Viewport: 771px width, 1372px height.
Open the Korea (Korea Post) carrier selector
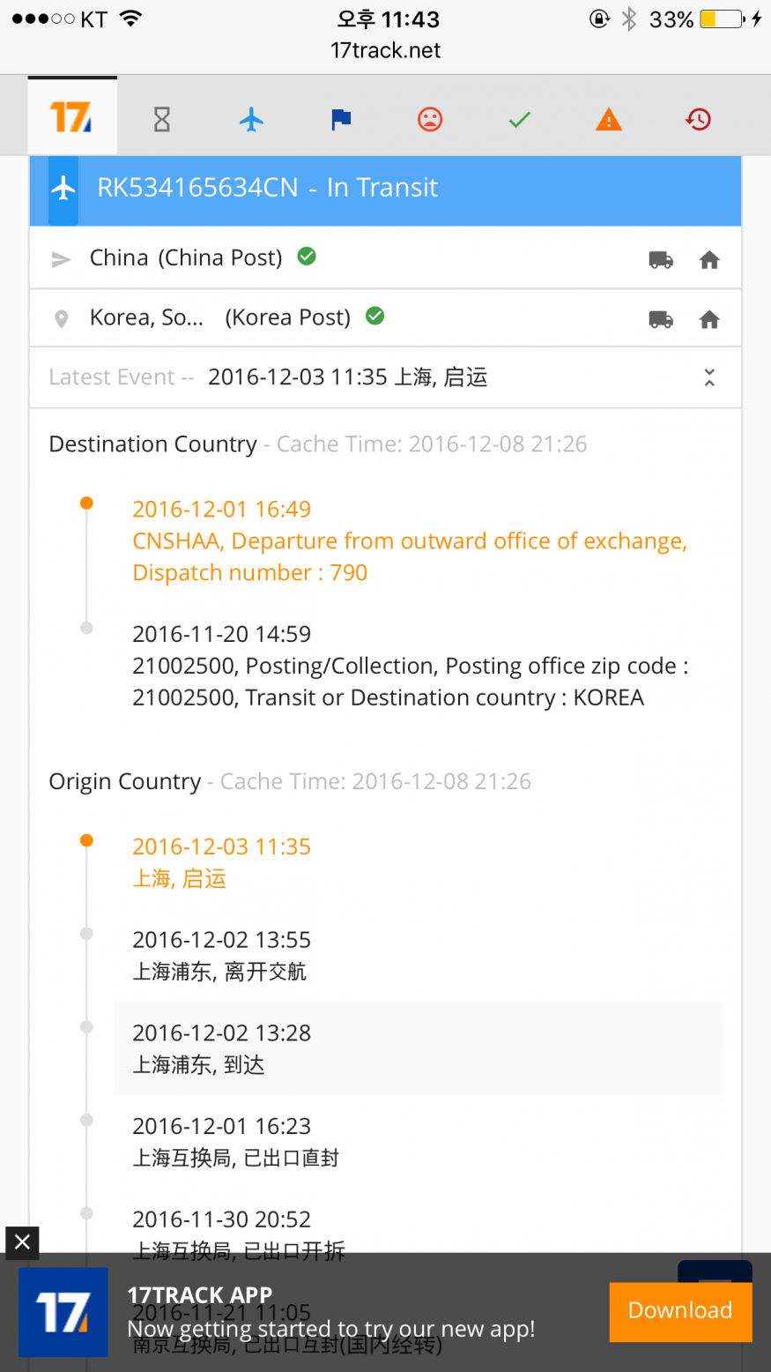click(220, 317)
